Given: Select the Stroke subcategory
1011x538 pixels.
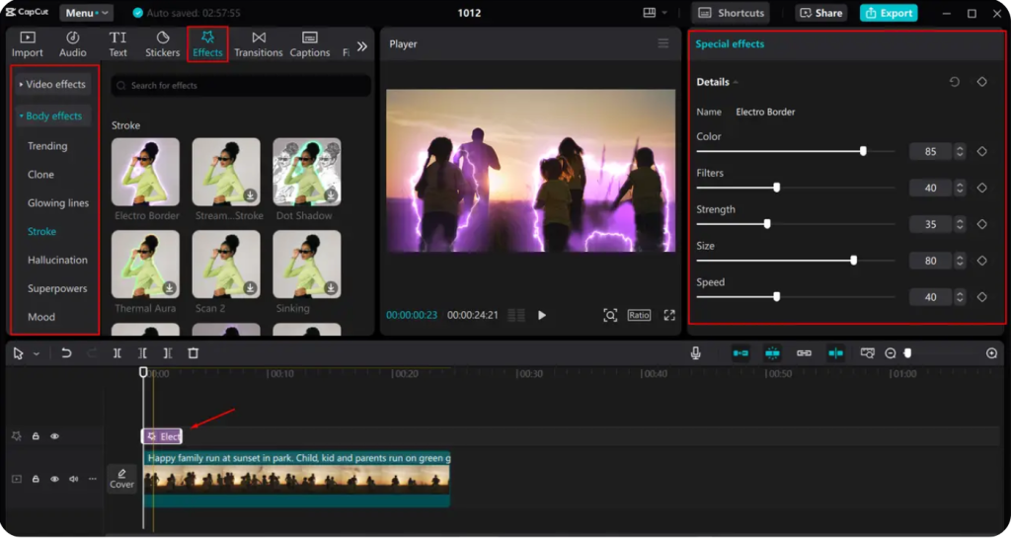Looking at the screenshot, I should coord(41,231).
